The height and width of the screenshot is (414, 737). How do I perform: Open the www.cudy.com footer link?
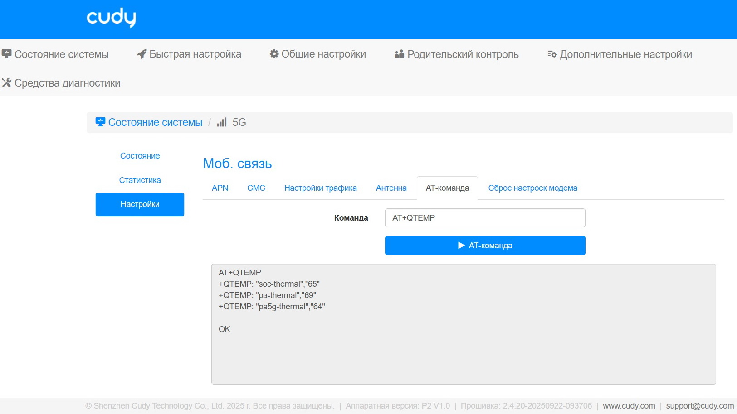click(629, 406)
